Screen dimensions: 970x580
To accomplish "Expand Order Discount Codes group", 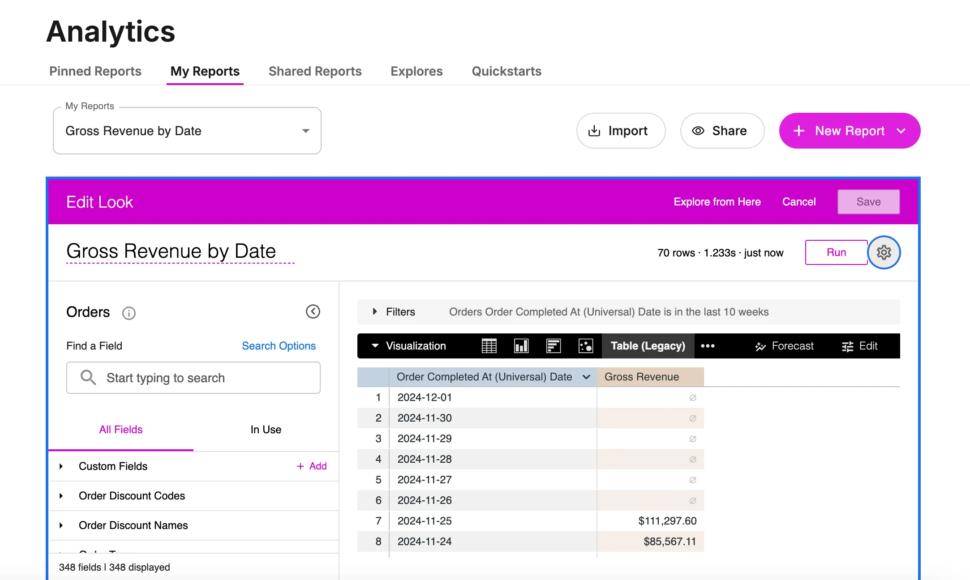I will click(61, 496).
